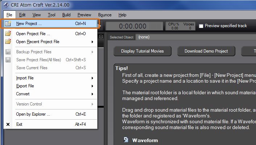Open the Tool menu
This screenshot has height=145, width=256.
[51, 15]
